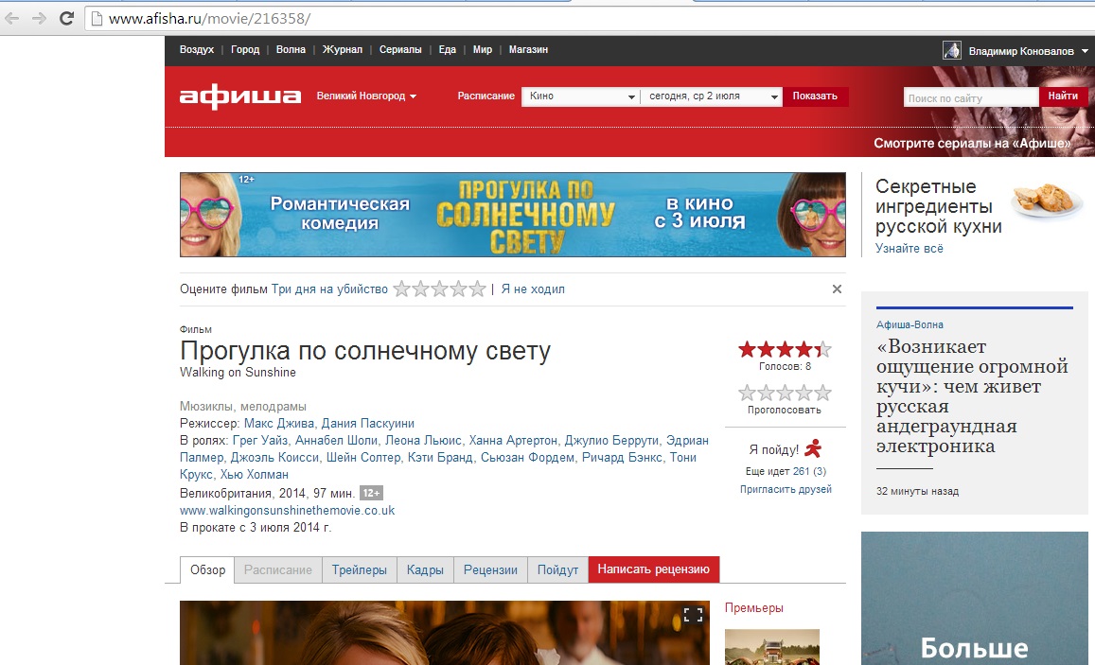The image size is (1095, 665).
Task: Give the film five stars under Проголосовать
Action: [x=822, y=393]
